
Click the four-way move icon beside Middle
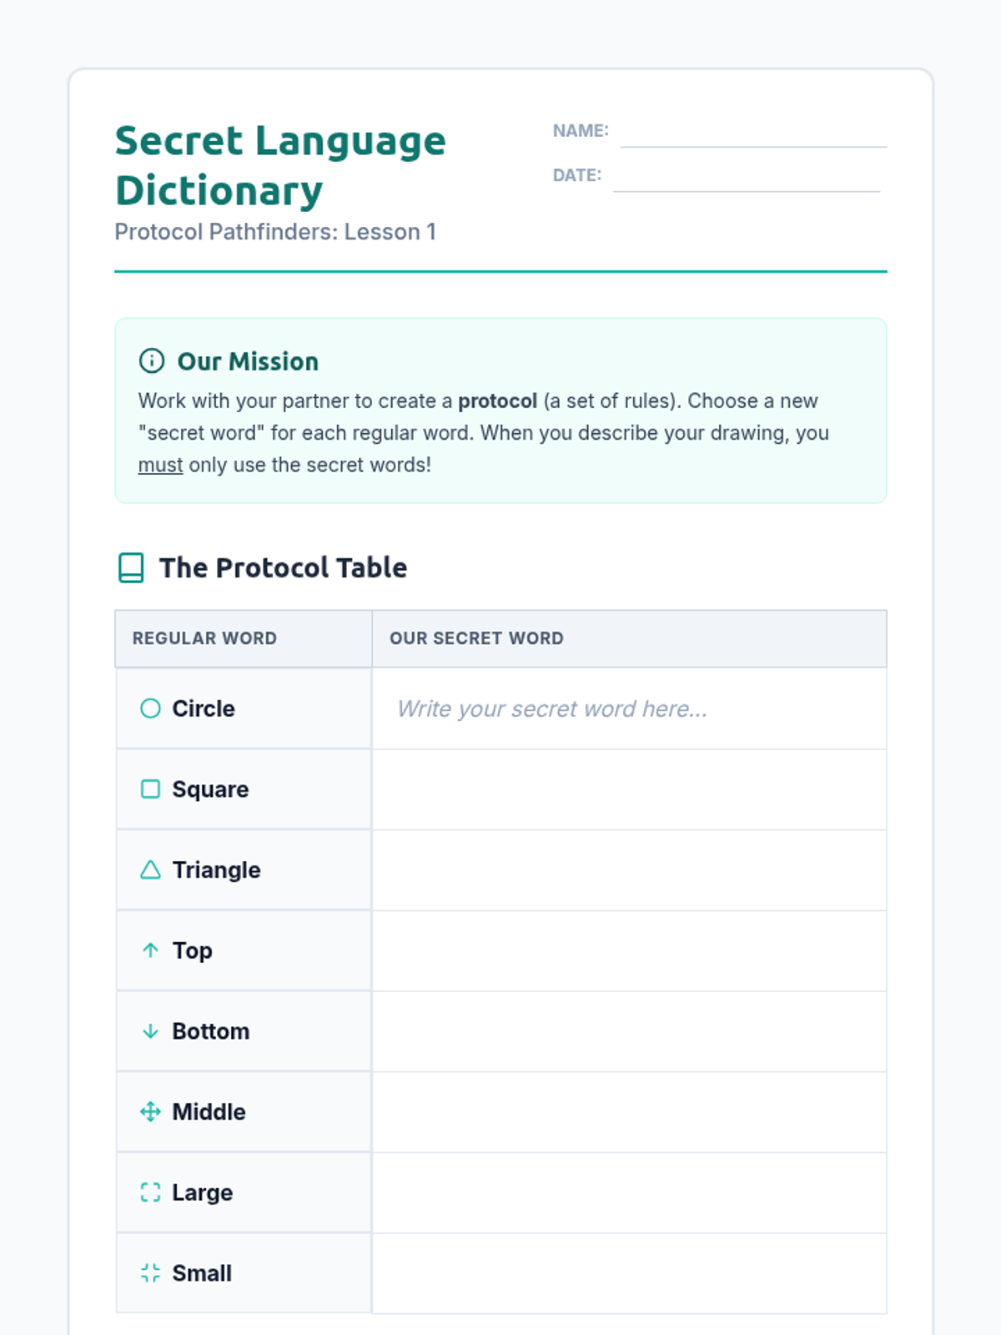[x=150, y=1112]
